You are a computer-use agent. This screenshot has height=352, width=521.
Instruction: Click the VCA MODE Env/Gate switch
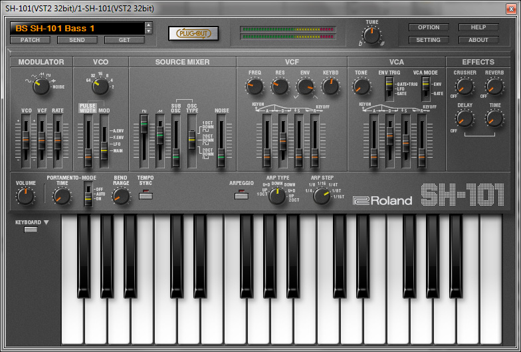[x=425, y=88]
